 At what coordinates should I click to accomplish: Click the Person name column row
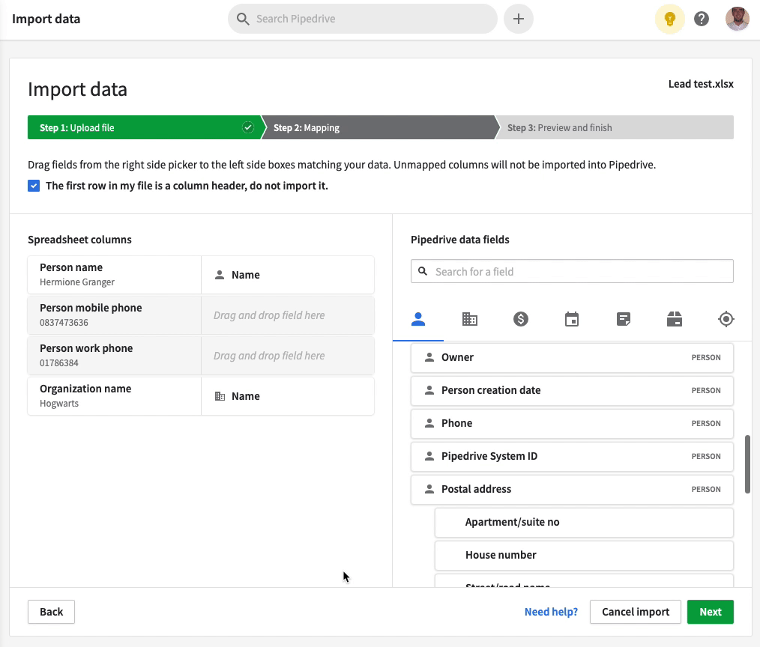pyautogui.click(x=114, y=275)
